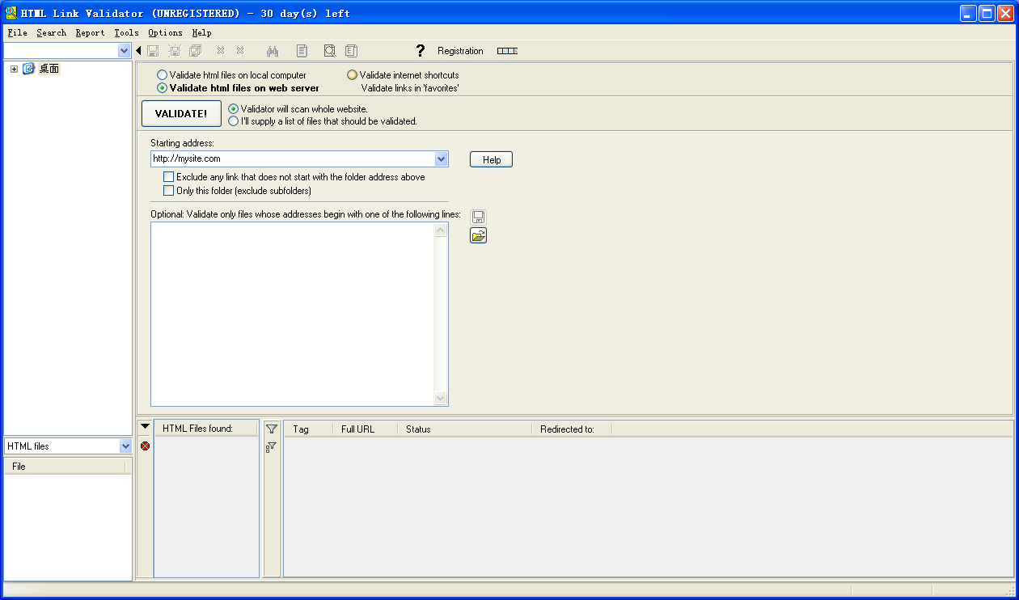Click the red stop icon in the results panel

click(145, 446)
